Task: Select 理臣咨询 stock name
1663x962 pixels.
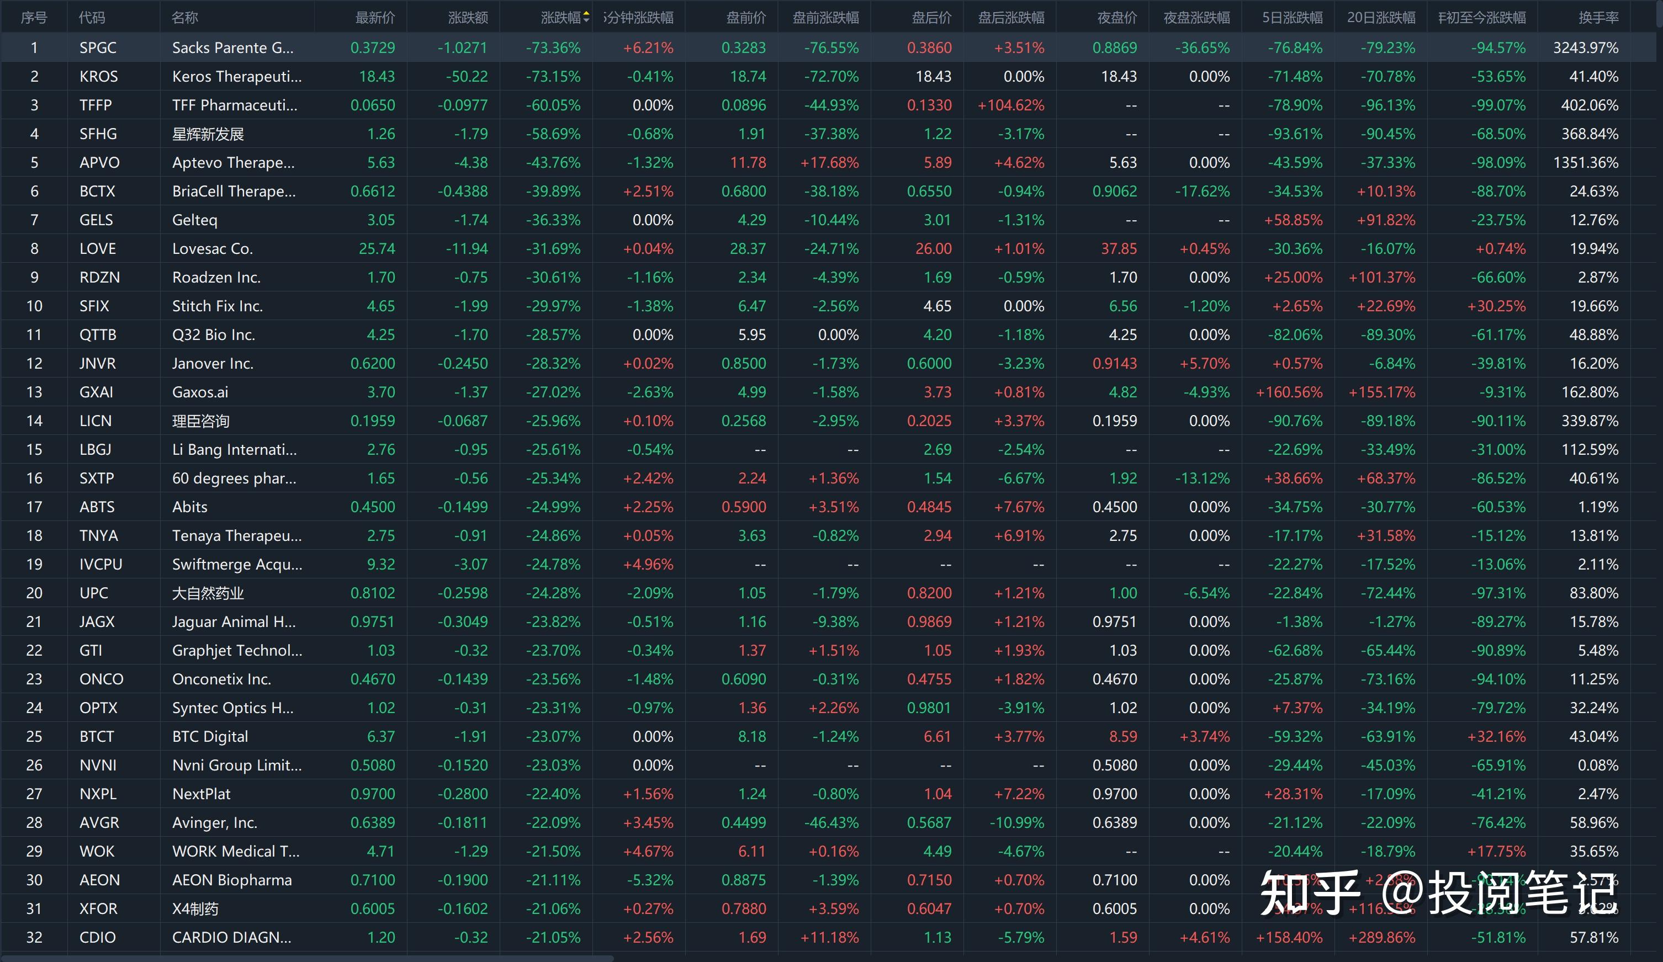Action: [x=200, y=421]
